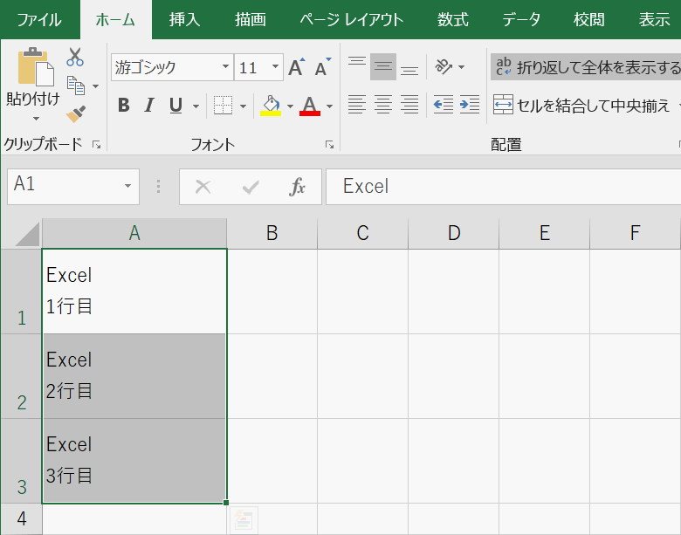
Task: Expand border options dropdown arrow
Action: [243, 106]
